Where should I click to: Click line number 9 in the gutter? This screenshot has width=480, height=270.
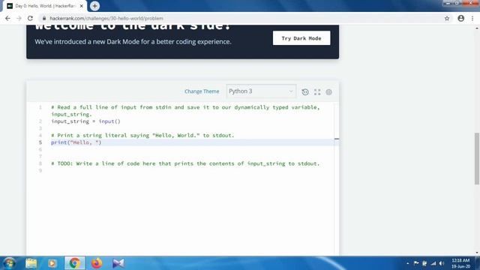pos(40,170)
